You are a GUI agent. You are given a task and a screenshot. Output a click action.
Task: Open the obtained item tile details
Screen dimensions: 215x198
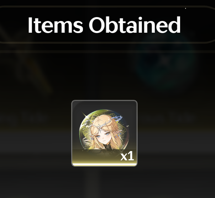[104, 133]
